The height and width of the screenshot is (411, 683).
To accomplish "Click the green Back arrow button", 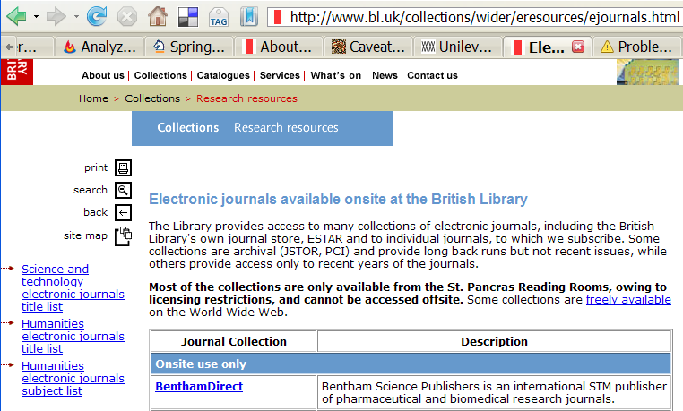I will 16,16.
